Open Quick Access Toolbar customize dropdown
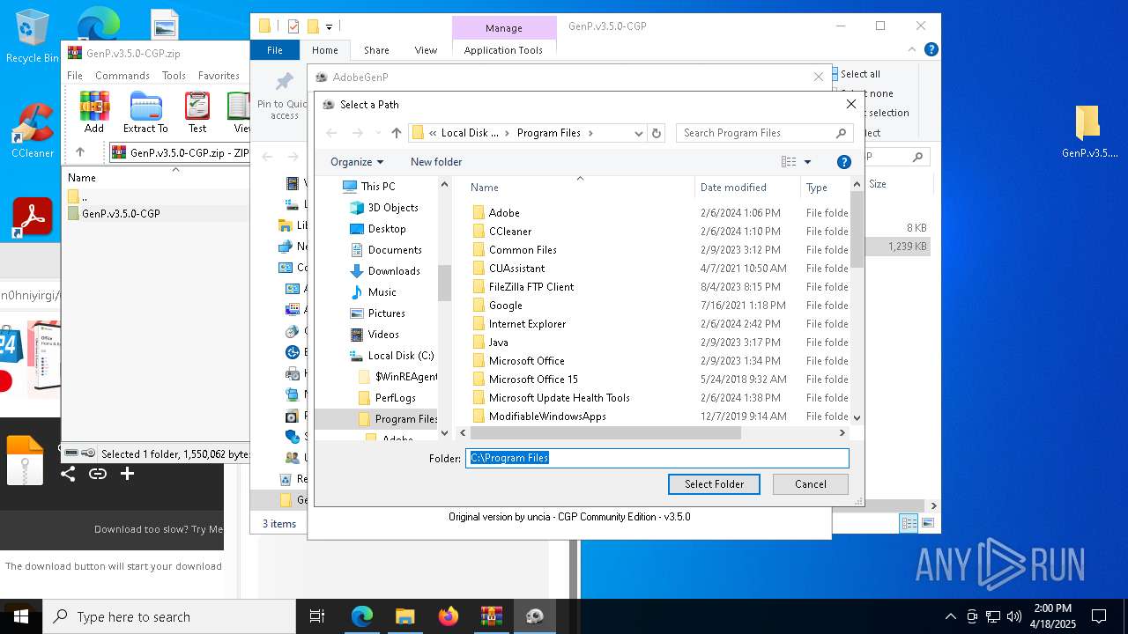 (330, 27)
